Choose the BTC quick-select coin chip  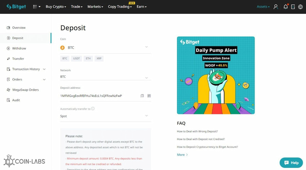tap(65, 58)
